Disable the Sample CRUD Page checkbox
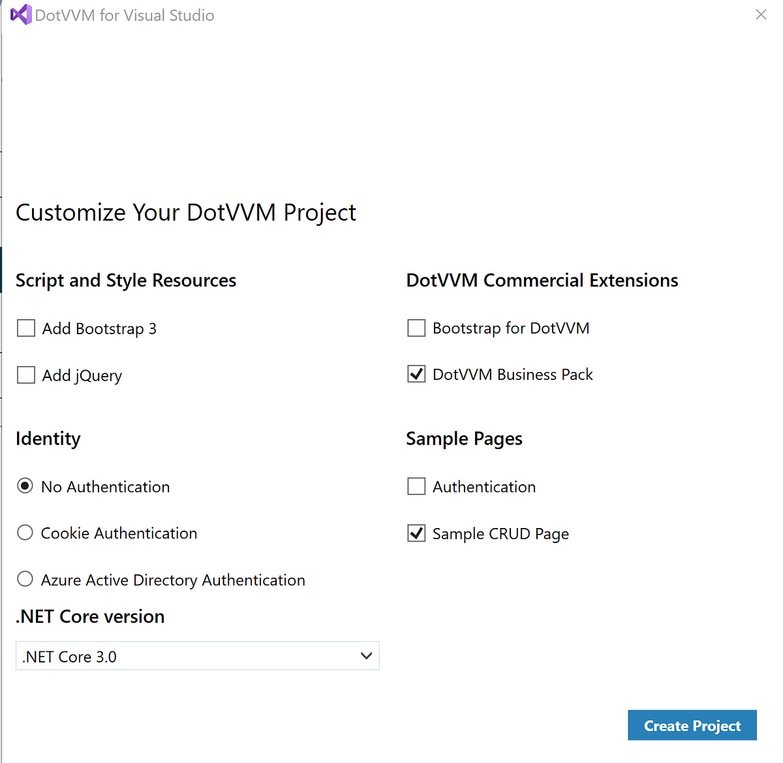 point(416,533)
